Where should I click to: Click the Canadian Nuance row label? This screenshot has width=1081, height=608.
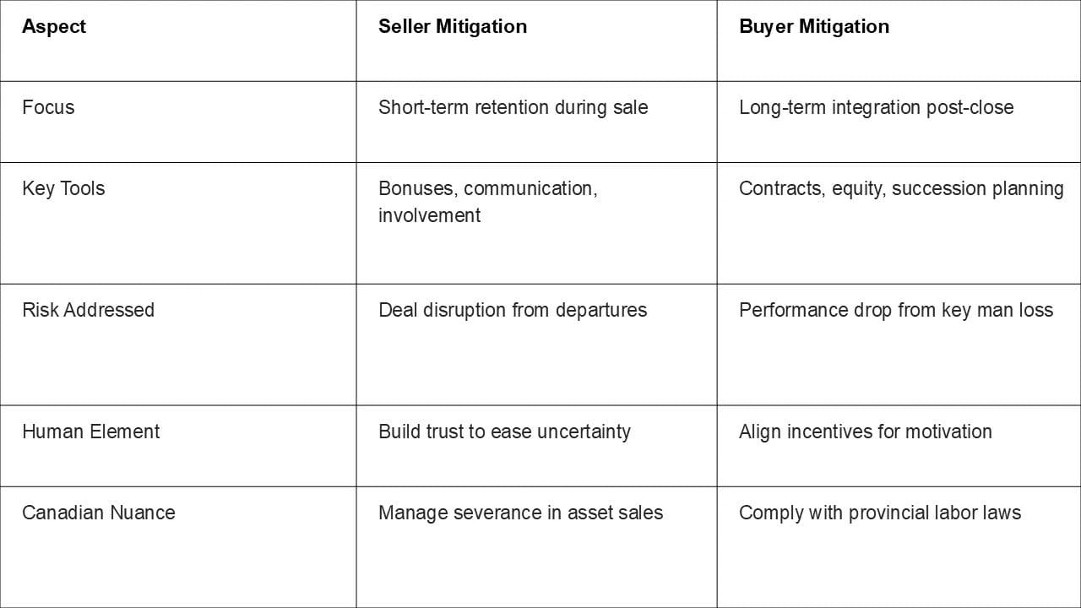[99, 513]
